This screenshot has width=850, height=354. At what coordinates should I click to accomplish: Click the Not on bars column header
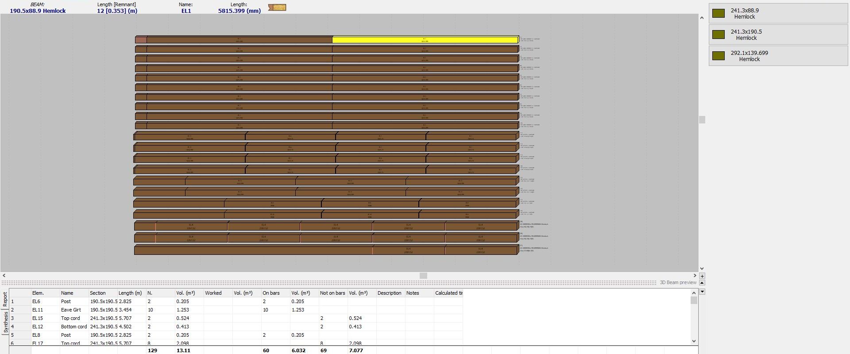[x=333, y=293]
